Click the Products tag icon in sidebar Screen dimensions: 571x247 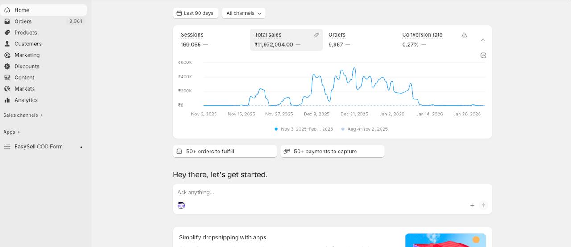(7, 33)
